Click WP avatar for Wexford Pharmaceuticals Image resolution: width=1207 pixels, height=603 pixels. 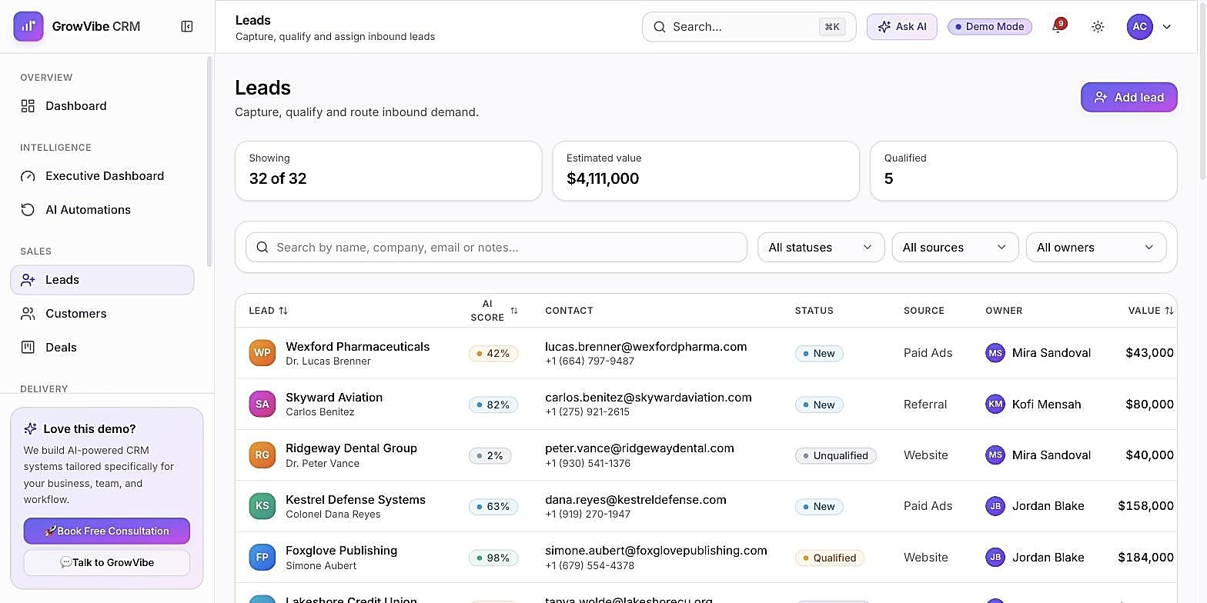coord(262,353)
